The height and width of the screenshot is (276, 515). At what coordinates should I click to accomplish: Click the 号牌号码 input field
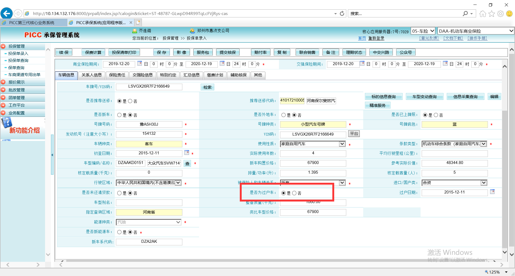pyautogui.click(x=149, y=124)
